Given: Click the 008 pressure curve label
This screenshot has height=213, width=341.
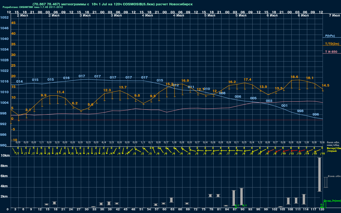Looking at the screenshot, I should click(222, 93).
